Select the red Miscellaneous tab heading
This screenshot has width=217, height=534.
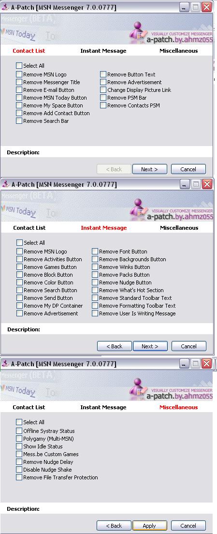pyautogui.click(x=178, y=407)
